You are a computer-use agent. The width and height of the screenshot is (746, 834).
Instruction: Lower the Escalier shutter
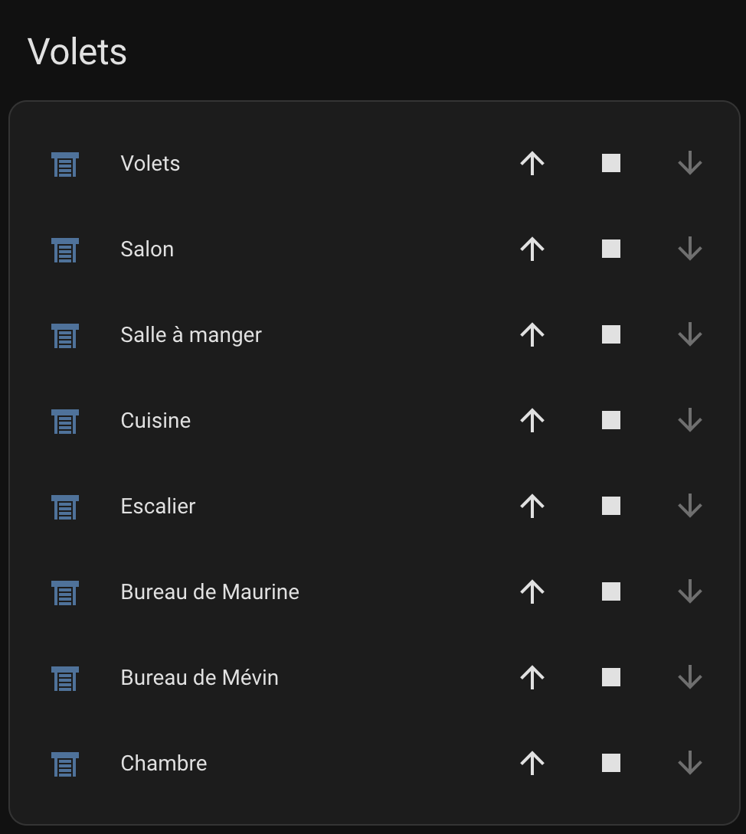(x=690, y=506)
